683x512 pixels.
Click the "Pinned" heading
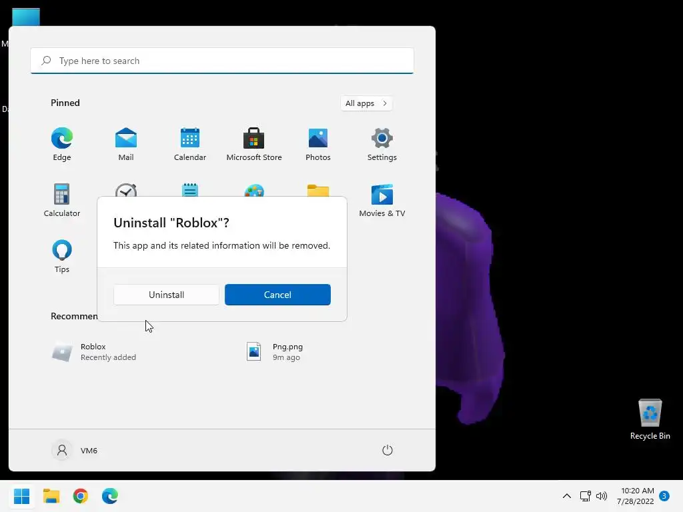[x=65, y=103]
